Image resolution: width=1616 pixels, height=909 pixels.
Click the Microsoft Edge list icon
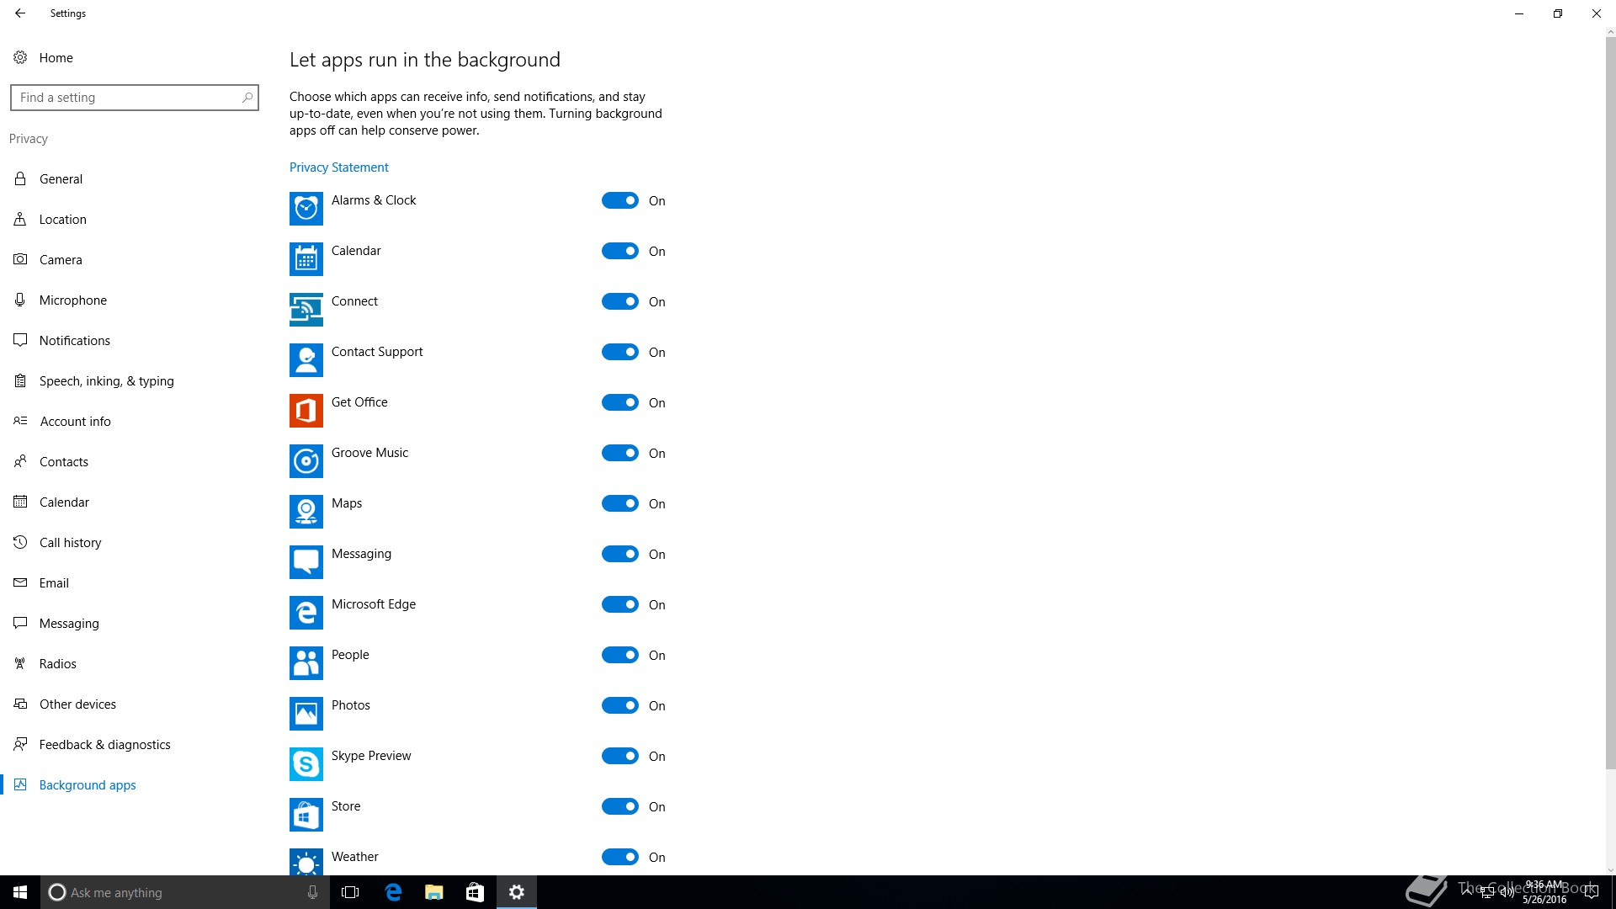(x=306, y=613)
